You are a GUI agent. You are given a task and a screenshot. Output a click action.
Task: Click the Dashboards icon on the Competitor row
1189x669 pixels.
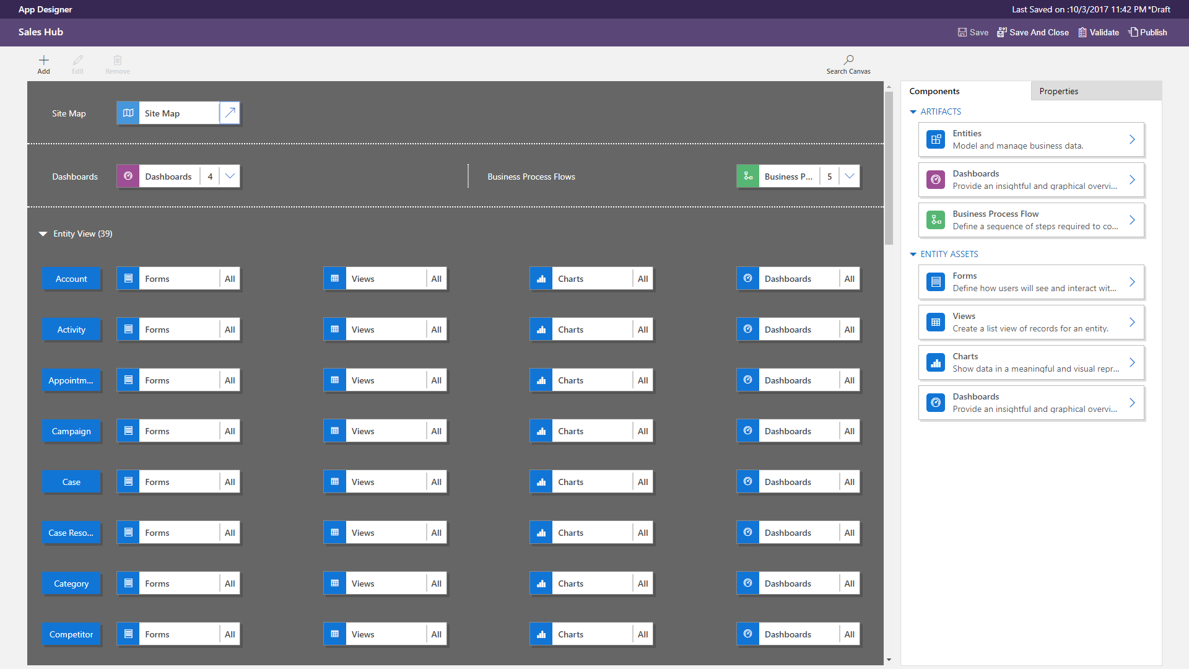point(747,634)
